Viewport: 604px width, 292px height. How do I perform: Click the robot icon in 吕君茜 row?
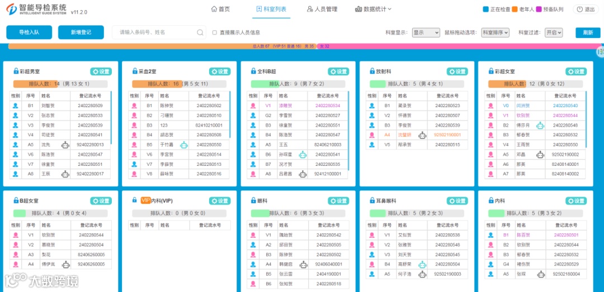click(303, 174)
